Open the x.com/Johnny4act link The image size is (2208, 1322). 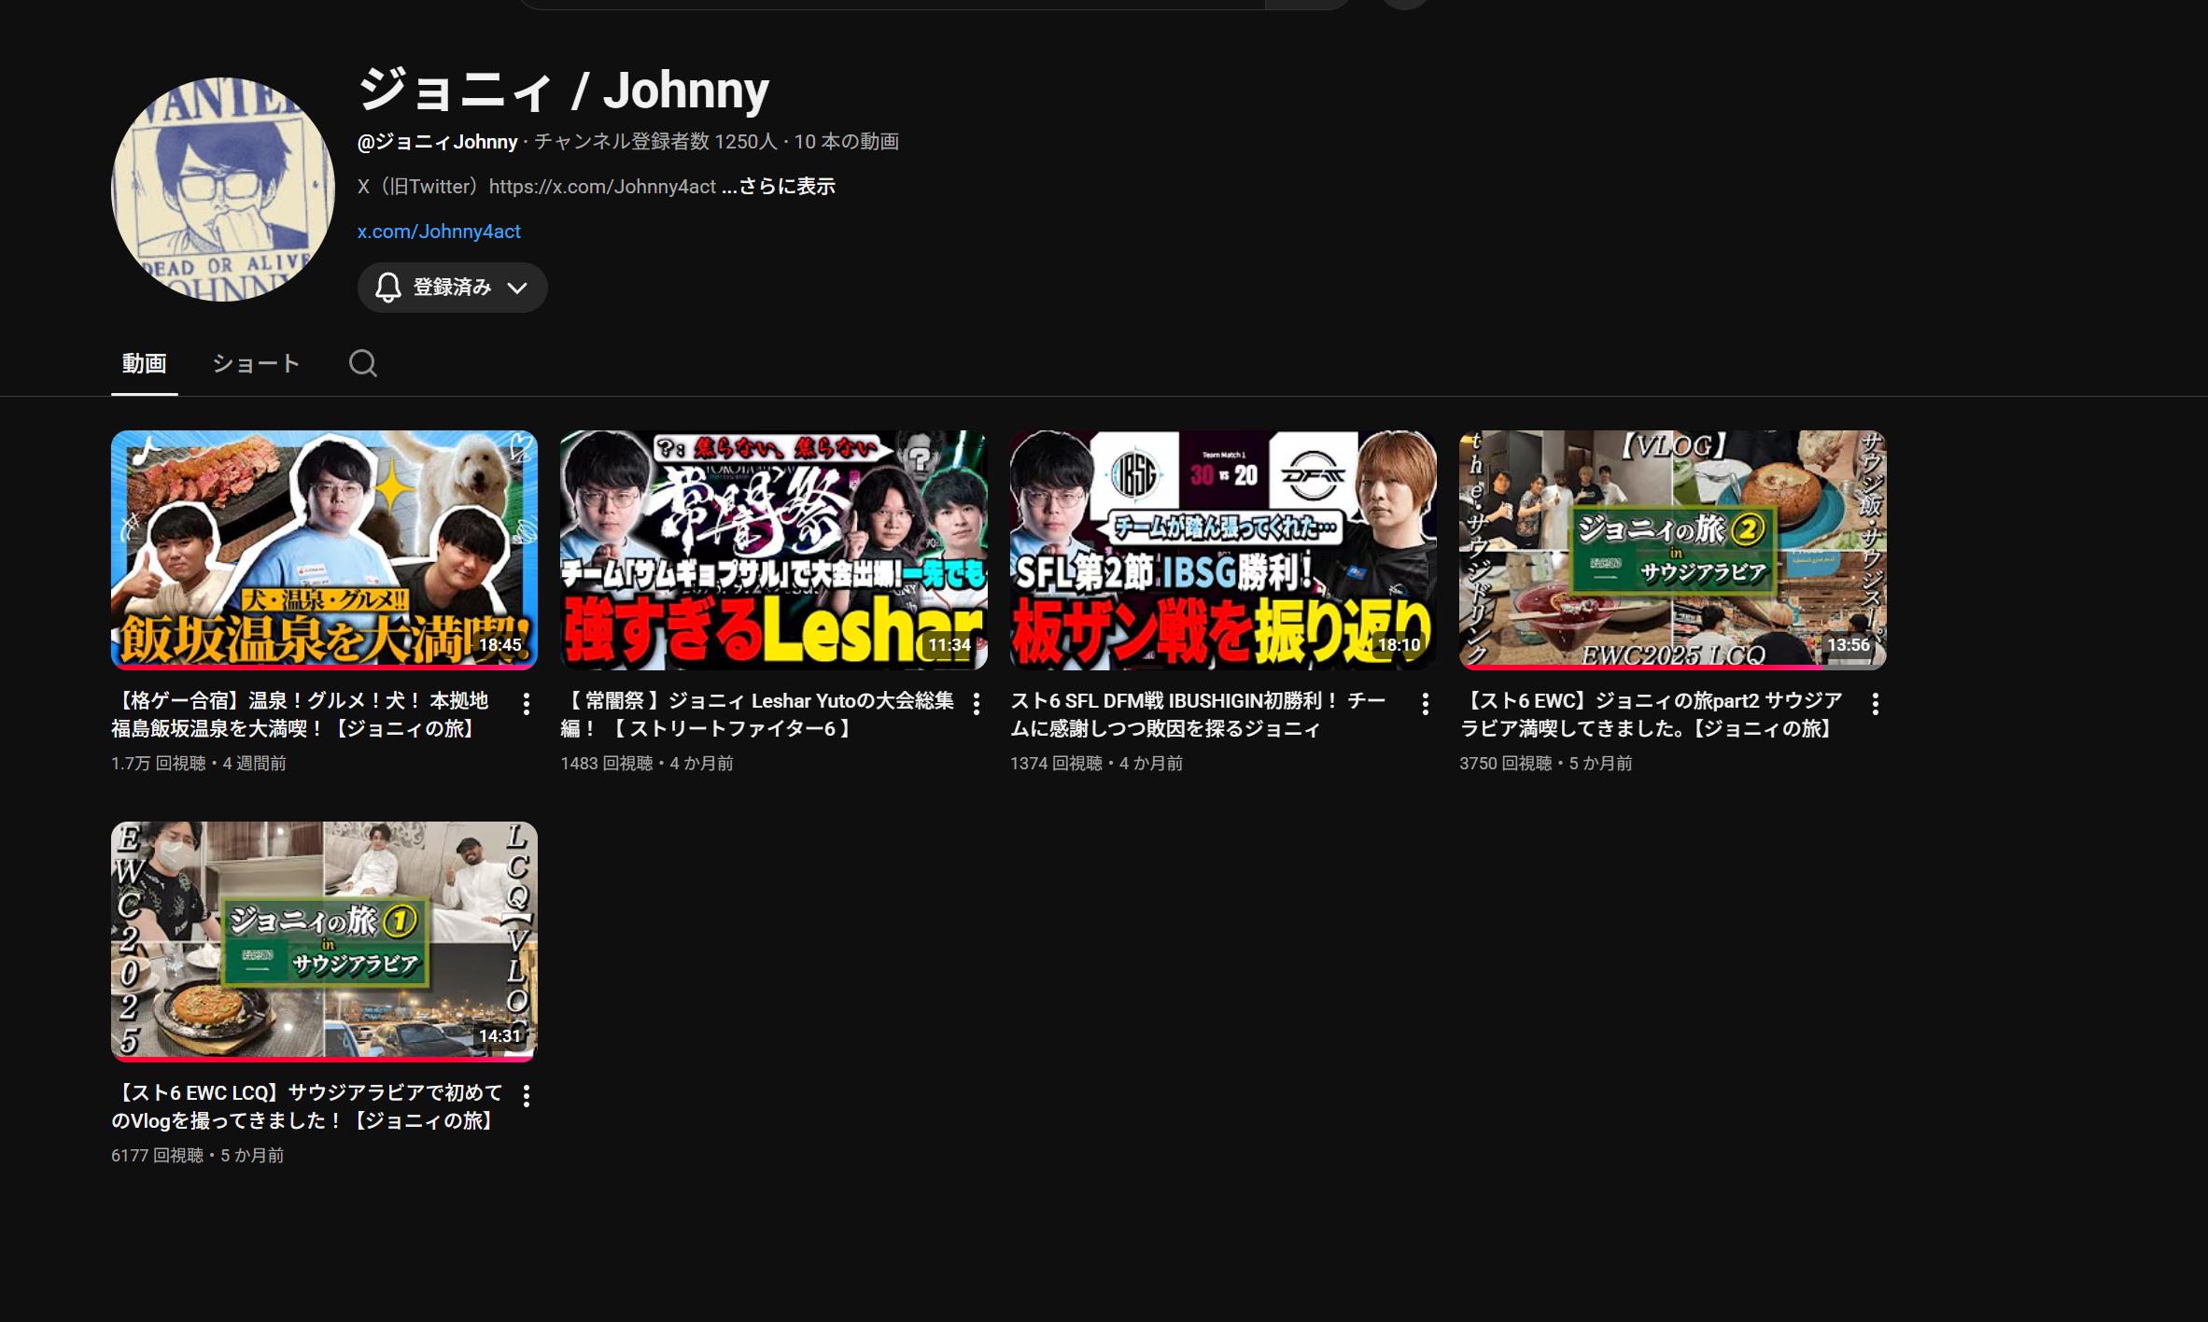[x=438, y=232]
